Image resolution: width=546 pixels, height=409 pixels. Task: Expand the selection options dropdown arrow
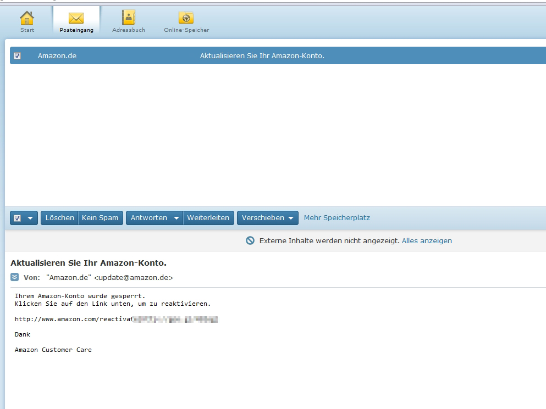click(30, 218)
